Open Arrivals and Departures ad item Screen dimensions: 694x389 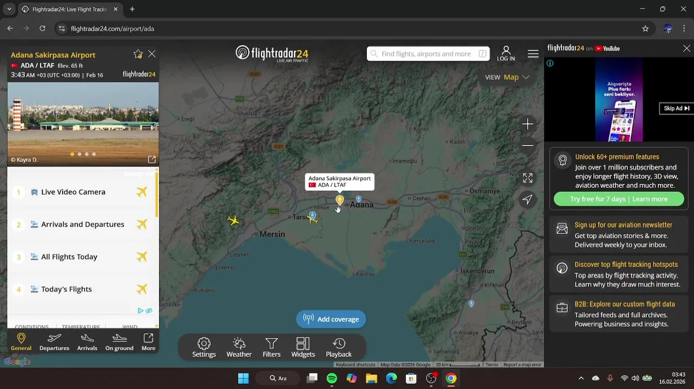point(83,224)
